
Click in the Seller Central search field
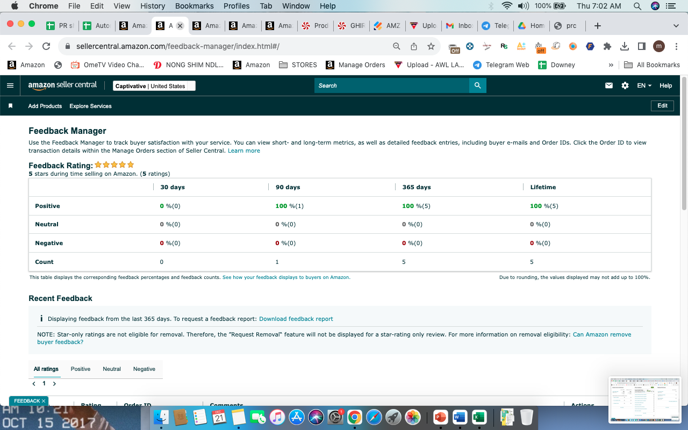pyautogui.click(x=392, y=85)
